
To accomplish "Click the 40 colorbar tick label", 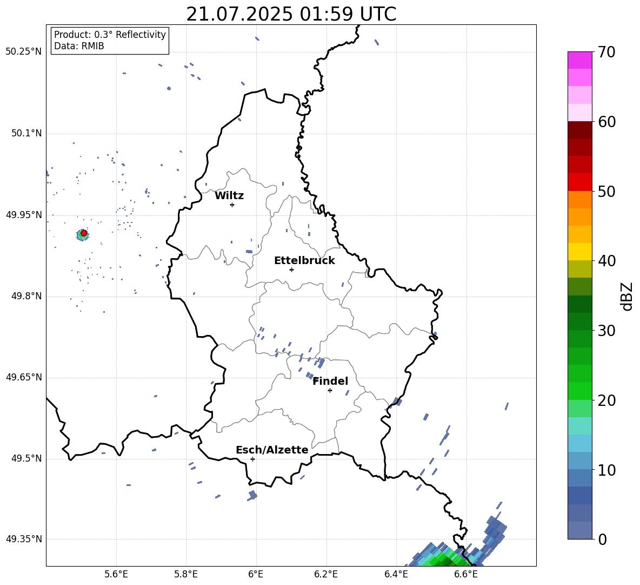I will point(606,261).
